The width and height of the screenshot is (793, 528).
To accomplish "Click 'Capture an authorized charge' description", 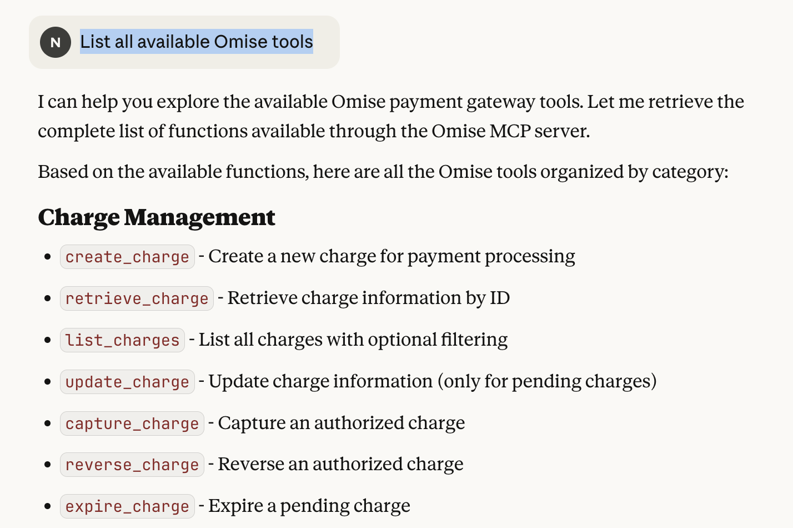I will (x=342, y=423).
